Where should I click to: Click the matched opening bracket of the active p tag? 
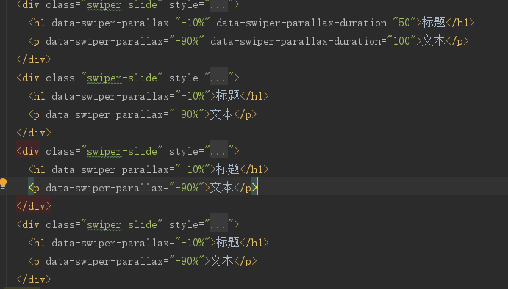click(31, 188)
